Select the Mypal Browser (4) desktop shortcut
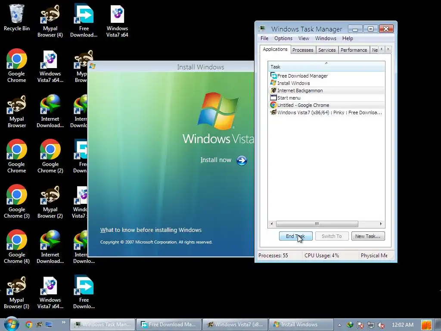Viewport: 441px width, 331px height. pyautogui.click(x=50, y=21)
